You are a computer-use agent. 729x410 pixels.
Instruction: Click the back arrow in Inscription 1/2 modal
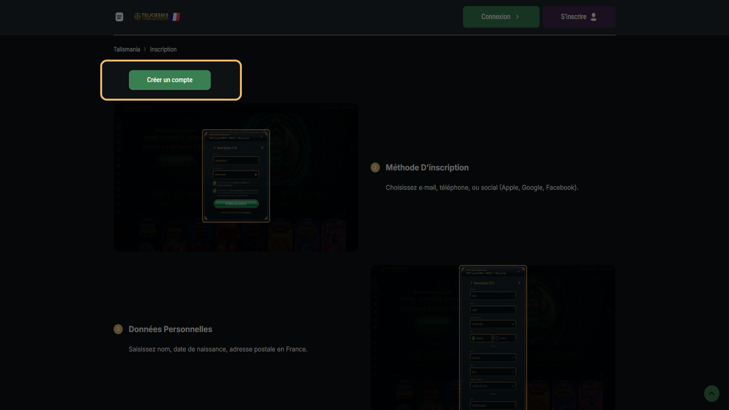click(x=215, y=148)
